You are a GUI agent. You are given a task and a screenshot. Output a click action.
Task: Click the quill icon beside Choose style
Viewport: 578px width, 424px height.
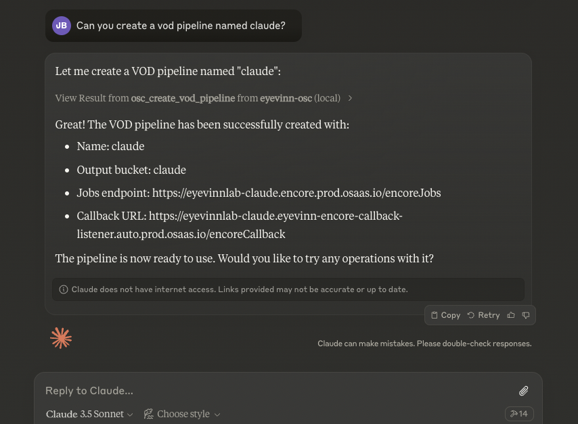point(148,413)
